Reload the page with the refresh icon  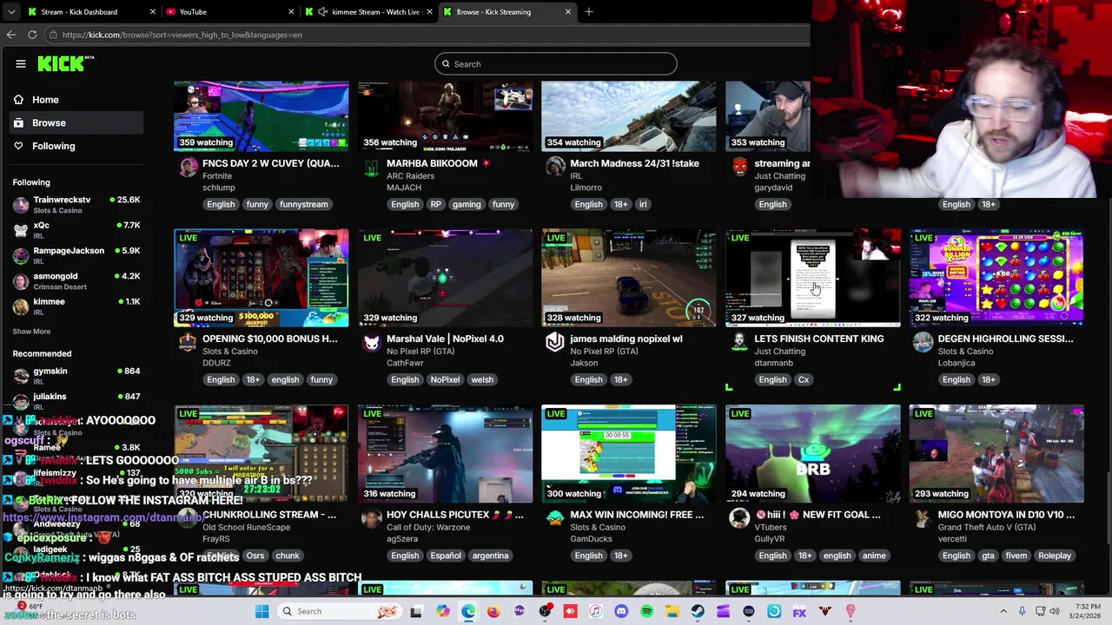coord(32,35)
